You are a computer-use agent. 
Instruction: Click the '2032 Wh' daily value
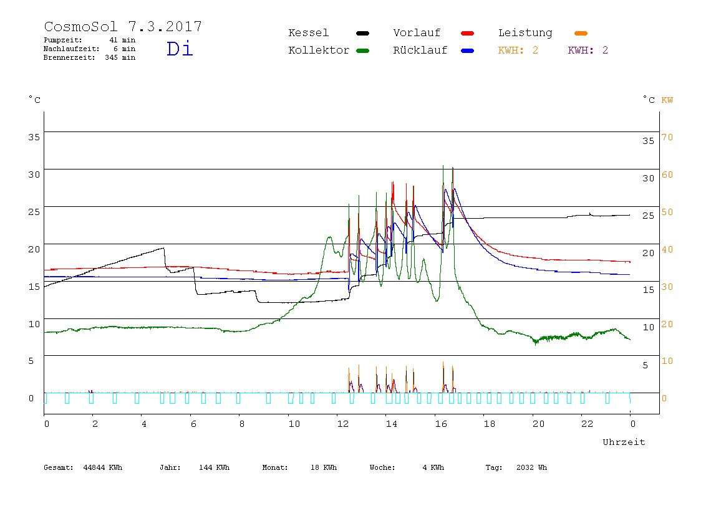click(531, 467)
